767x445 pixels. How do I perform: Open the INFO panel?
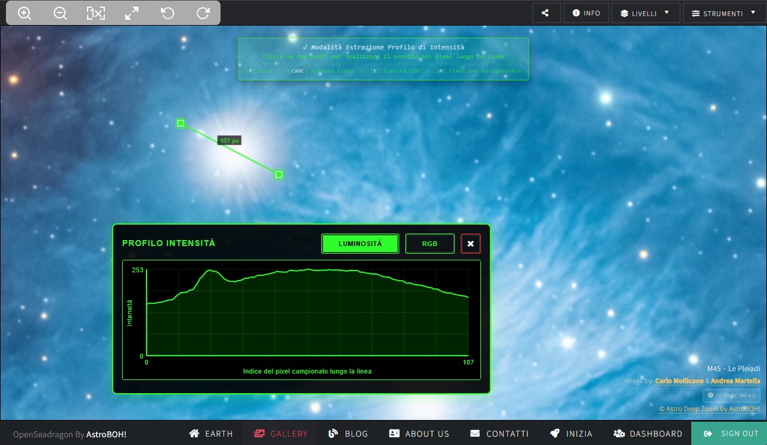pos(586,13)
